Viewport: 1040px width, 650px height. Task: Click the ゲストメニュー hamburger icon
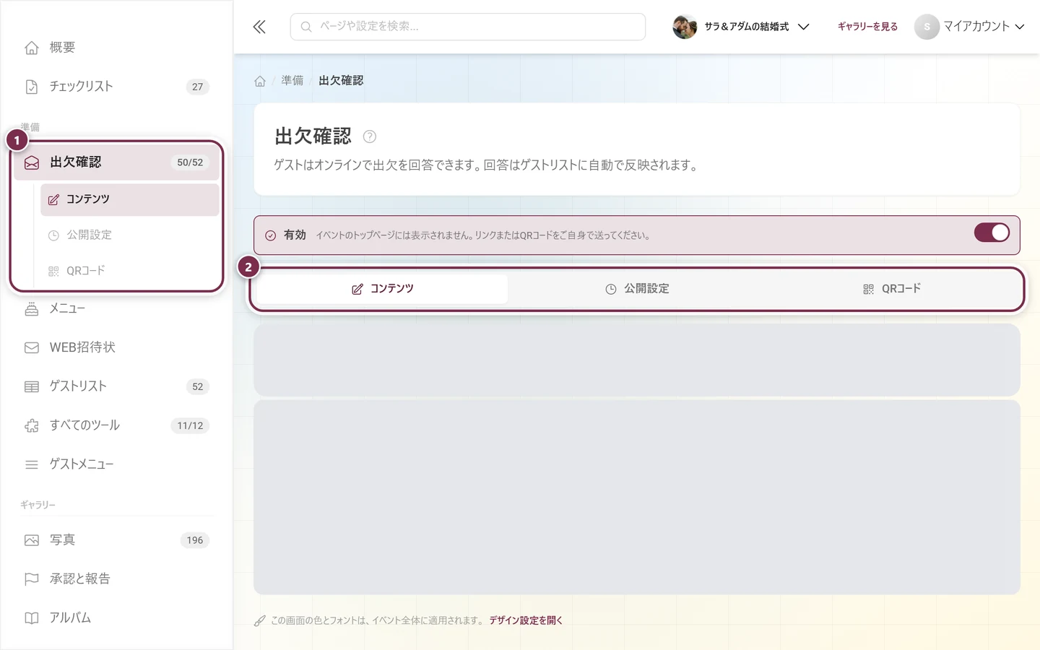32,464
